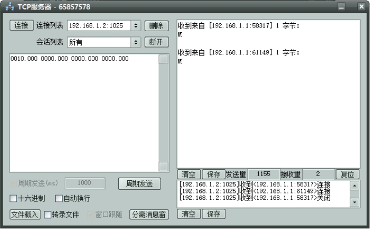
Task: Toggle the disabled 周期发送(ms) checkbox
Action: [13, 184]
